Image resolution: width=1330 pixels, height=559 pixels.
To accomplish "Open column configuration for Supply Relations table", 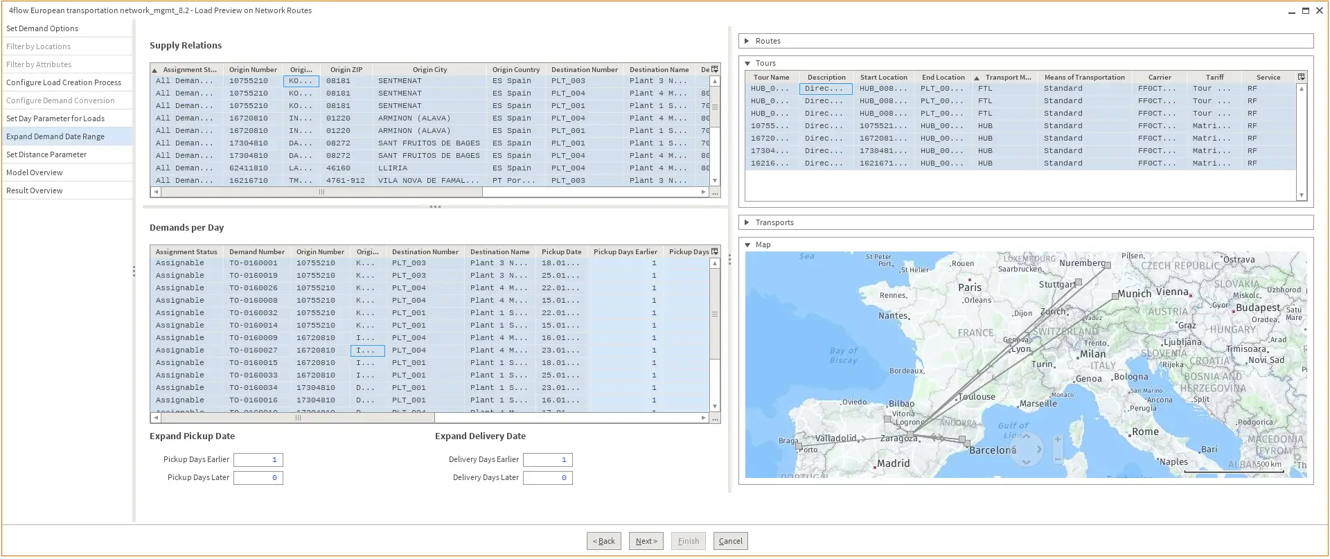I will click(x=715, y=69).
